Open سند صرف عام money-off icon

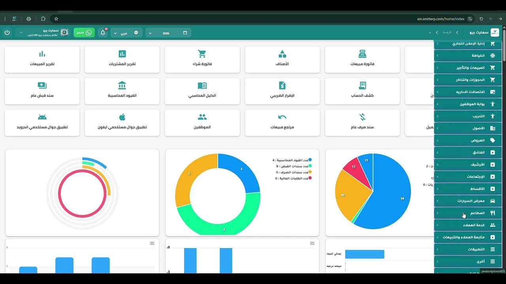click(x=362, y=117)
